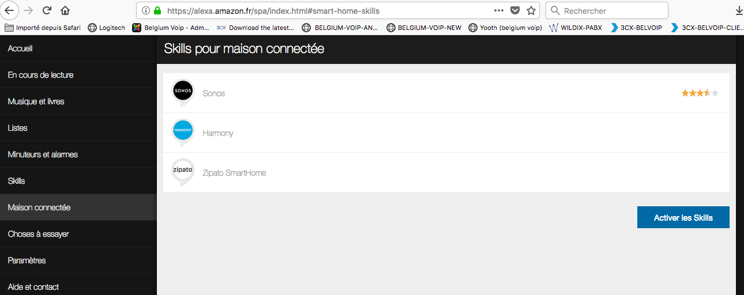
Task: Click the browser home icon
Action: [65, 10]
